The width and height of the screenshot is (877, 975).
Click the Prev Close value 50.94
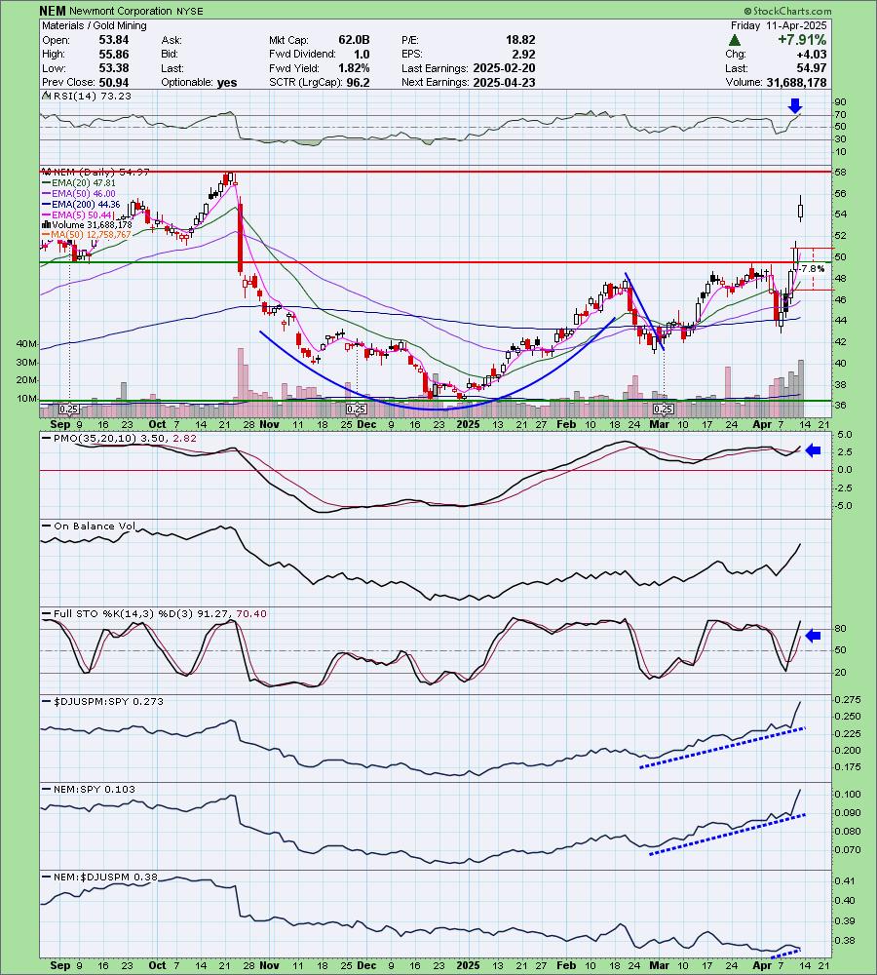coord(114,82)
